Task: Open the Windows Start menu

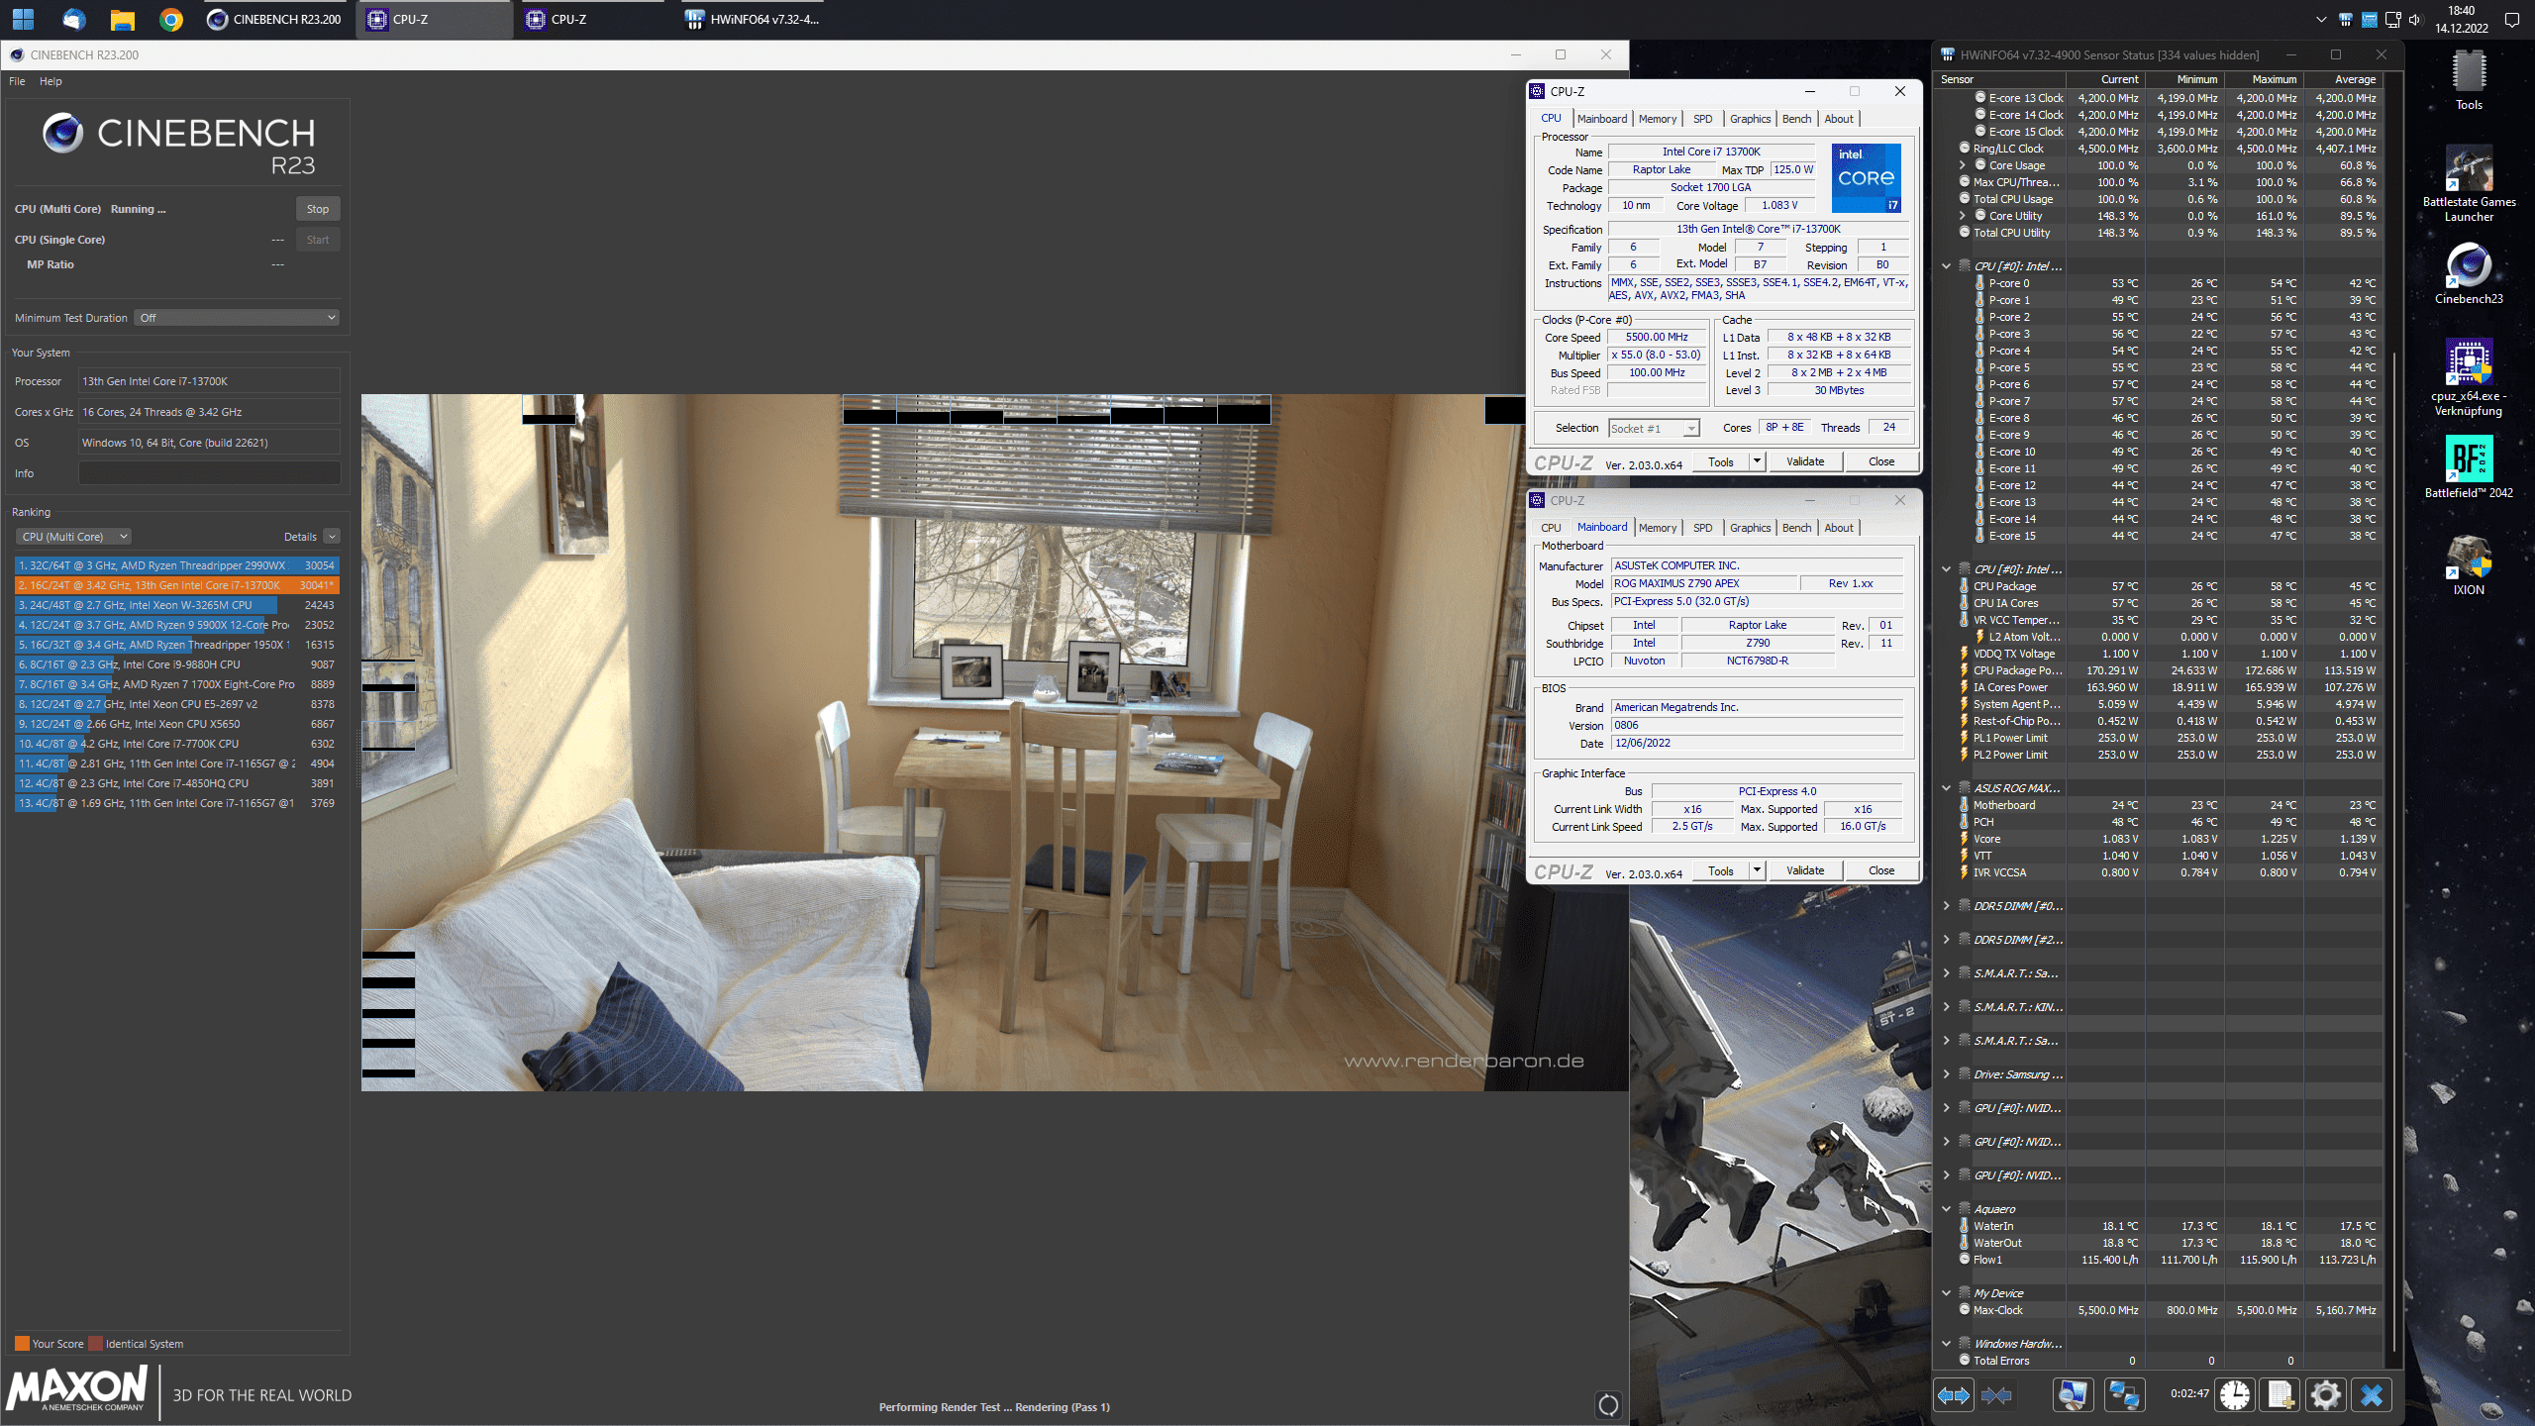Action: pyautogui.click(x=24, y=19)
